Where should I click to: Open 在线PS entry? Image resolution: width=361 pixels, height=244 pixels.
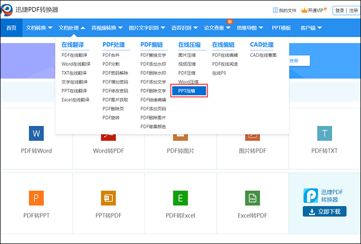pyautogui.click(x=219, y=73)
